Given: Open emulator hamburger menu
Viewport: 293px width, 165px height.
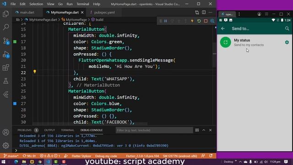Looking at the screenshot, I should point(266,14).
